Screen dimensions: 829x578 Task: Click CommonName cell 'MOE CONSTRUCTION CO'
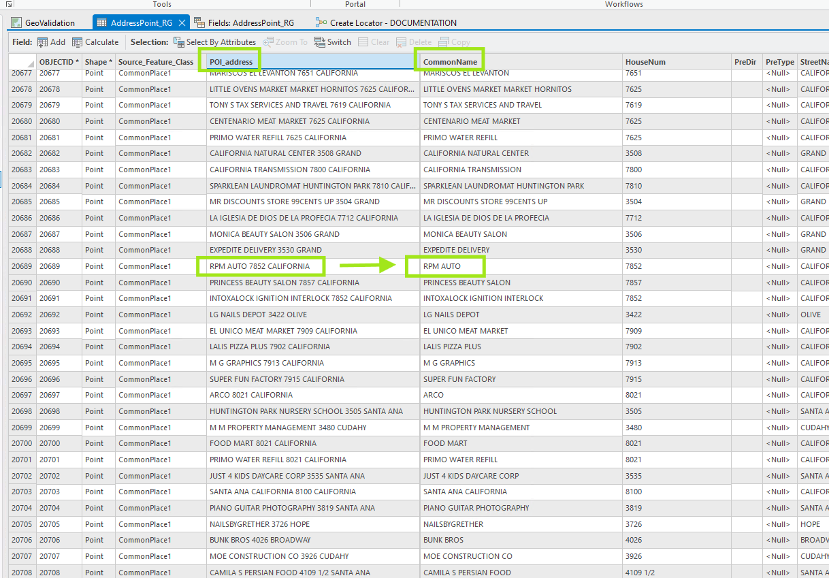pyautogui.click(x=521, y=556)
